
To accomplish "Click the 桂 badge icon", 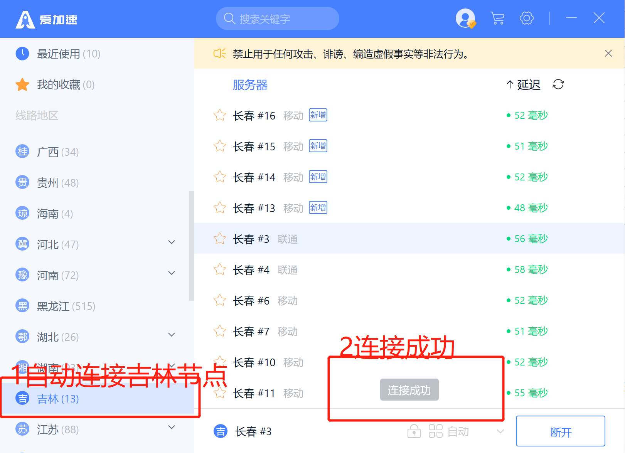I will [22, 151].
